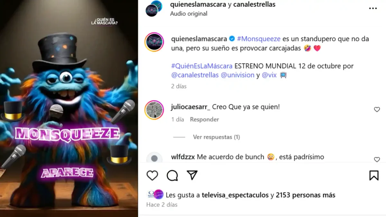Visit the @canalestrellas mention in the caption

click(195, 75)
